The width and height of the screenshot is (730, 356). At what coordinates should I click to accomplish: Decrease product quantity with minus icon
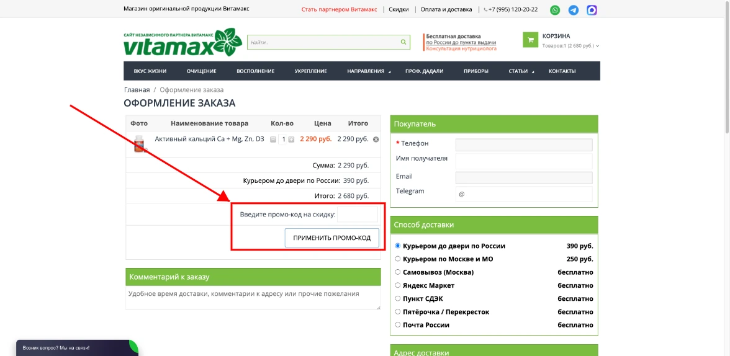273,140
